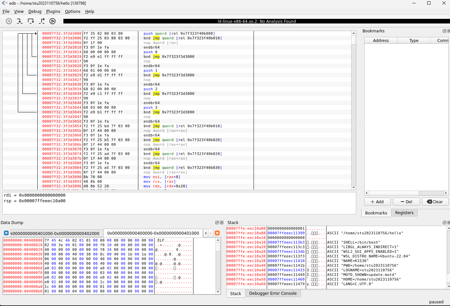Open the Plugins menu

53,11
